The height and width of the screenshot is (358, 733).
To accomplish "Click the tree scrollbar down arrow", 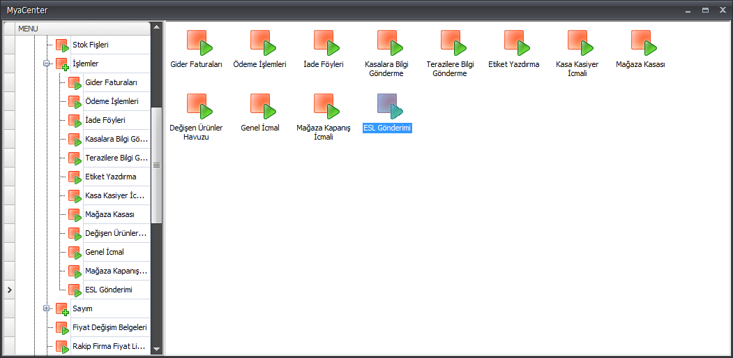I will (157, 349).
